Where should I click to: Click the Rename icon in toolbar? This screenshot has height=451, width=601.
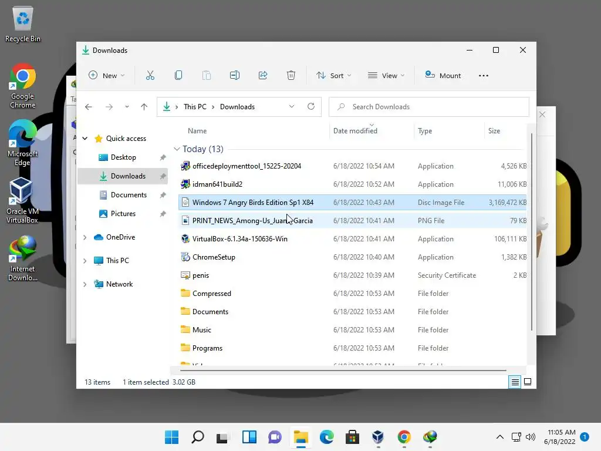pyautogui.click(x=235, y=76)
